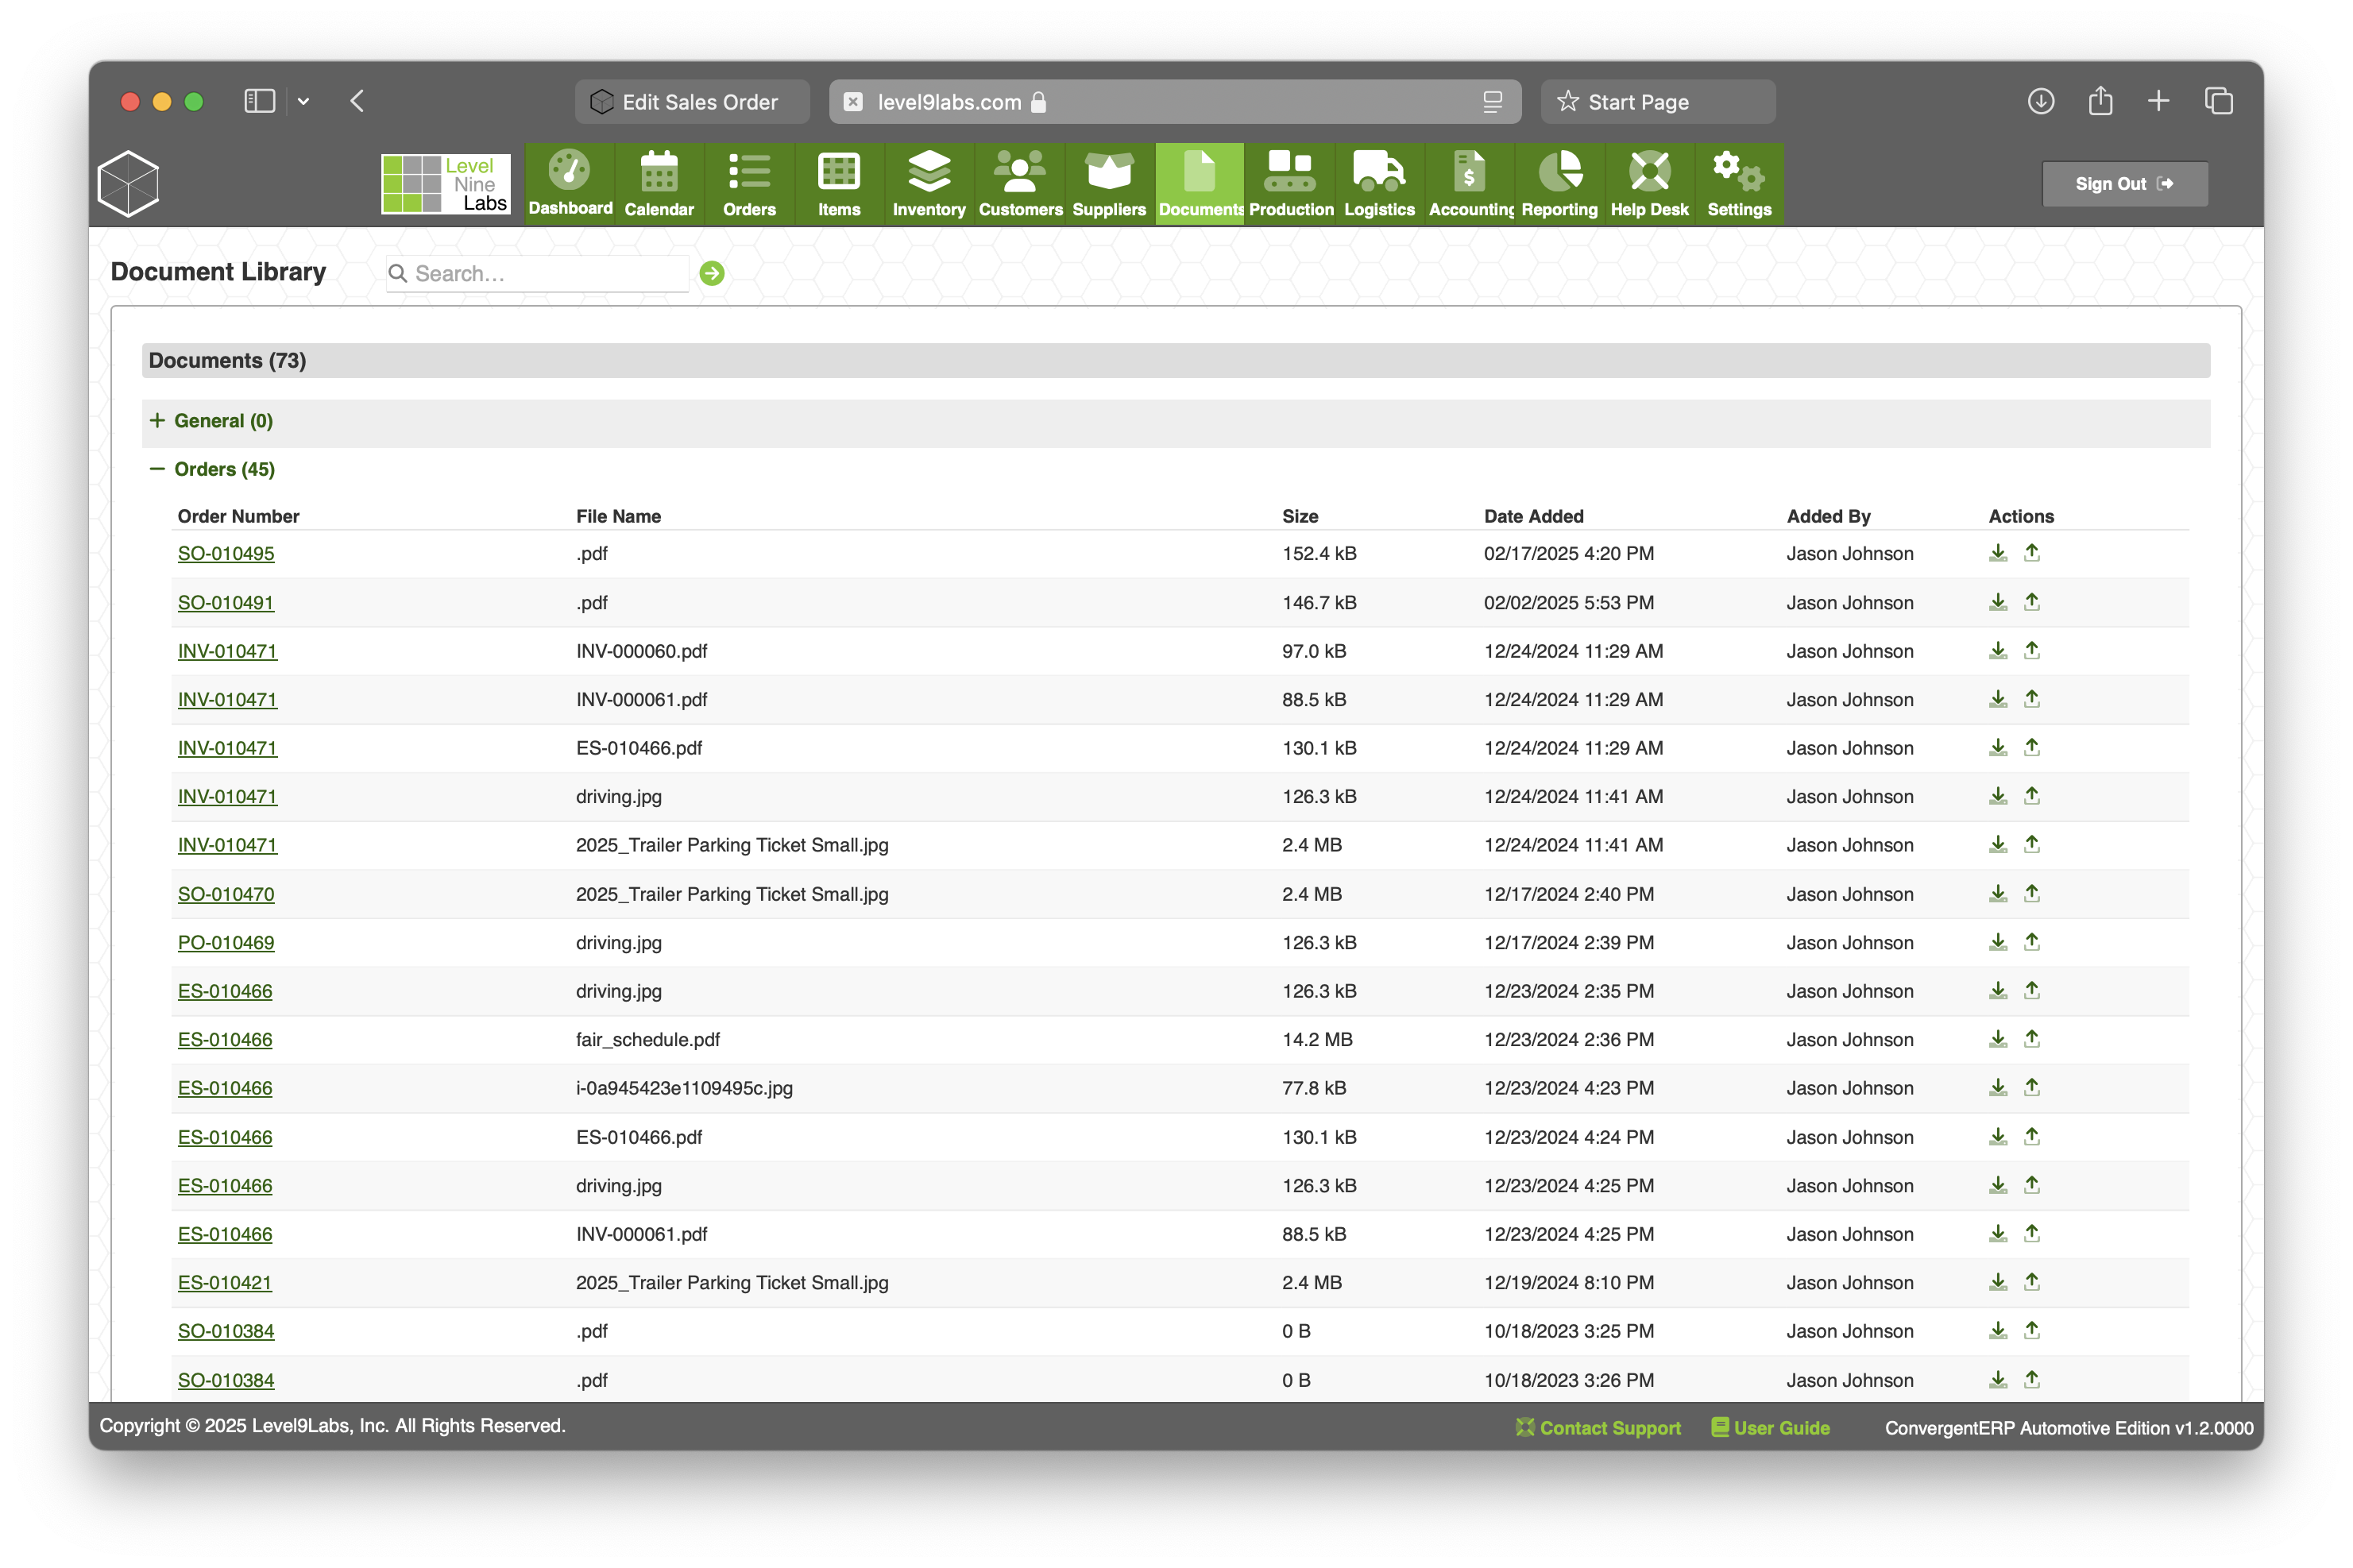The width and height of the screenshot is (2353, 1568).
Task: Open Safari downloads icon
Action: pos(2040,101)
